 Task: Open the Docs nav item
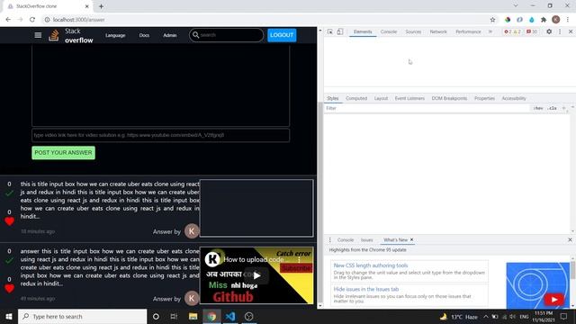coord(144,35)
